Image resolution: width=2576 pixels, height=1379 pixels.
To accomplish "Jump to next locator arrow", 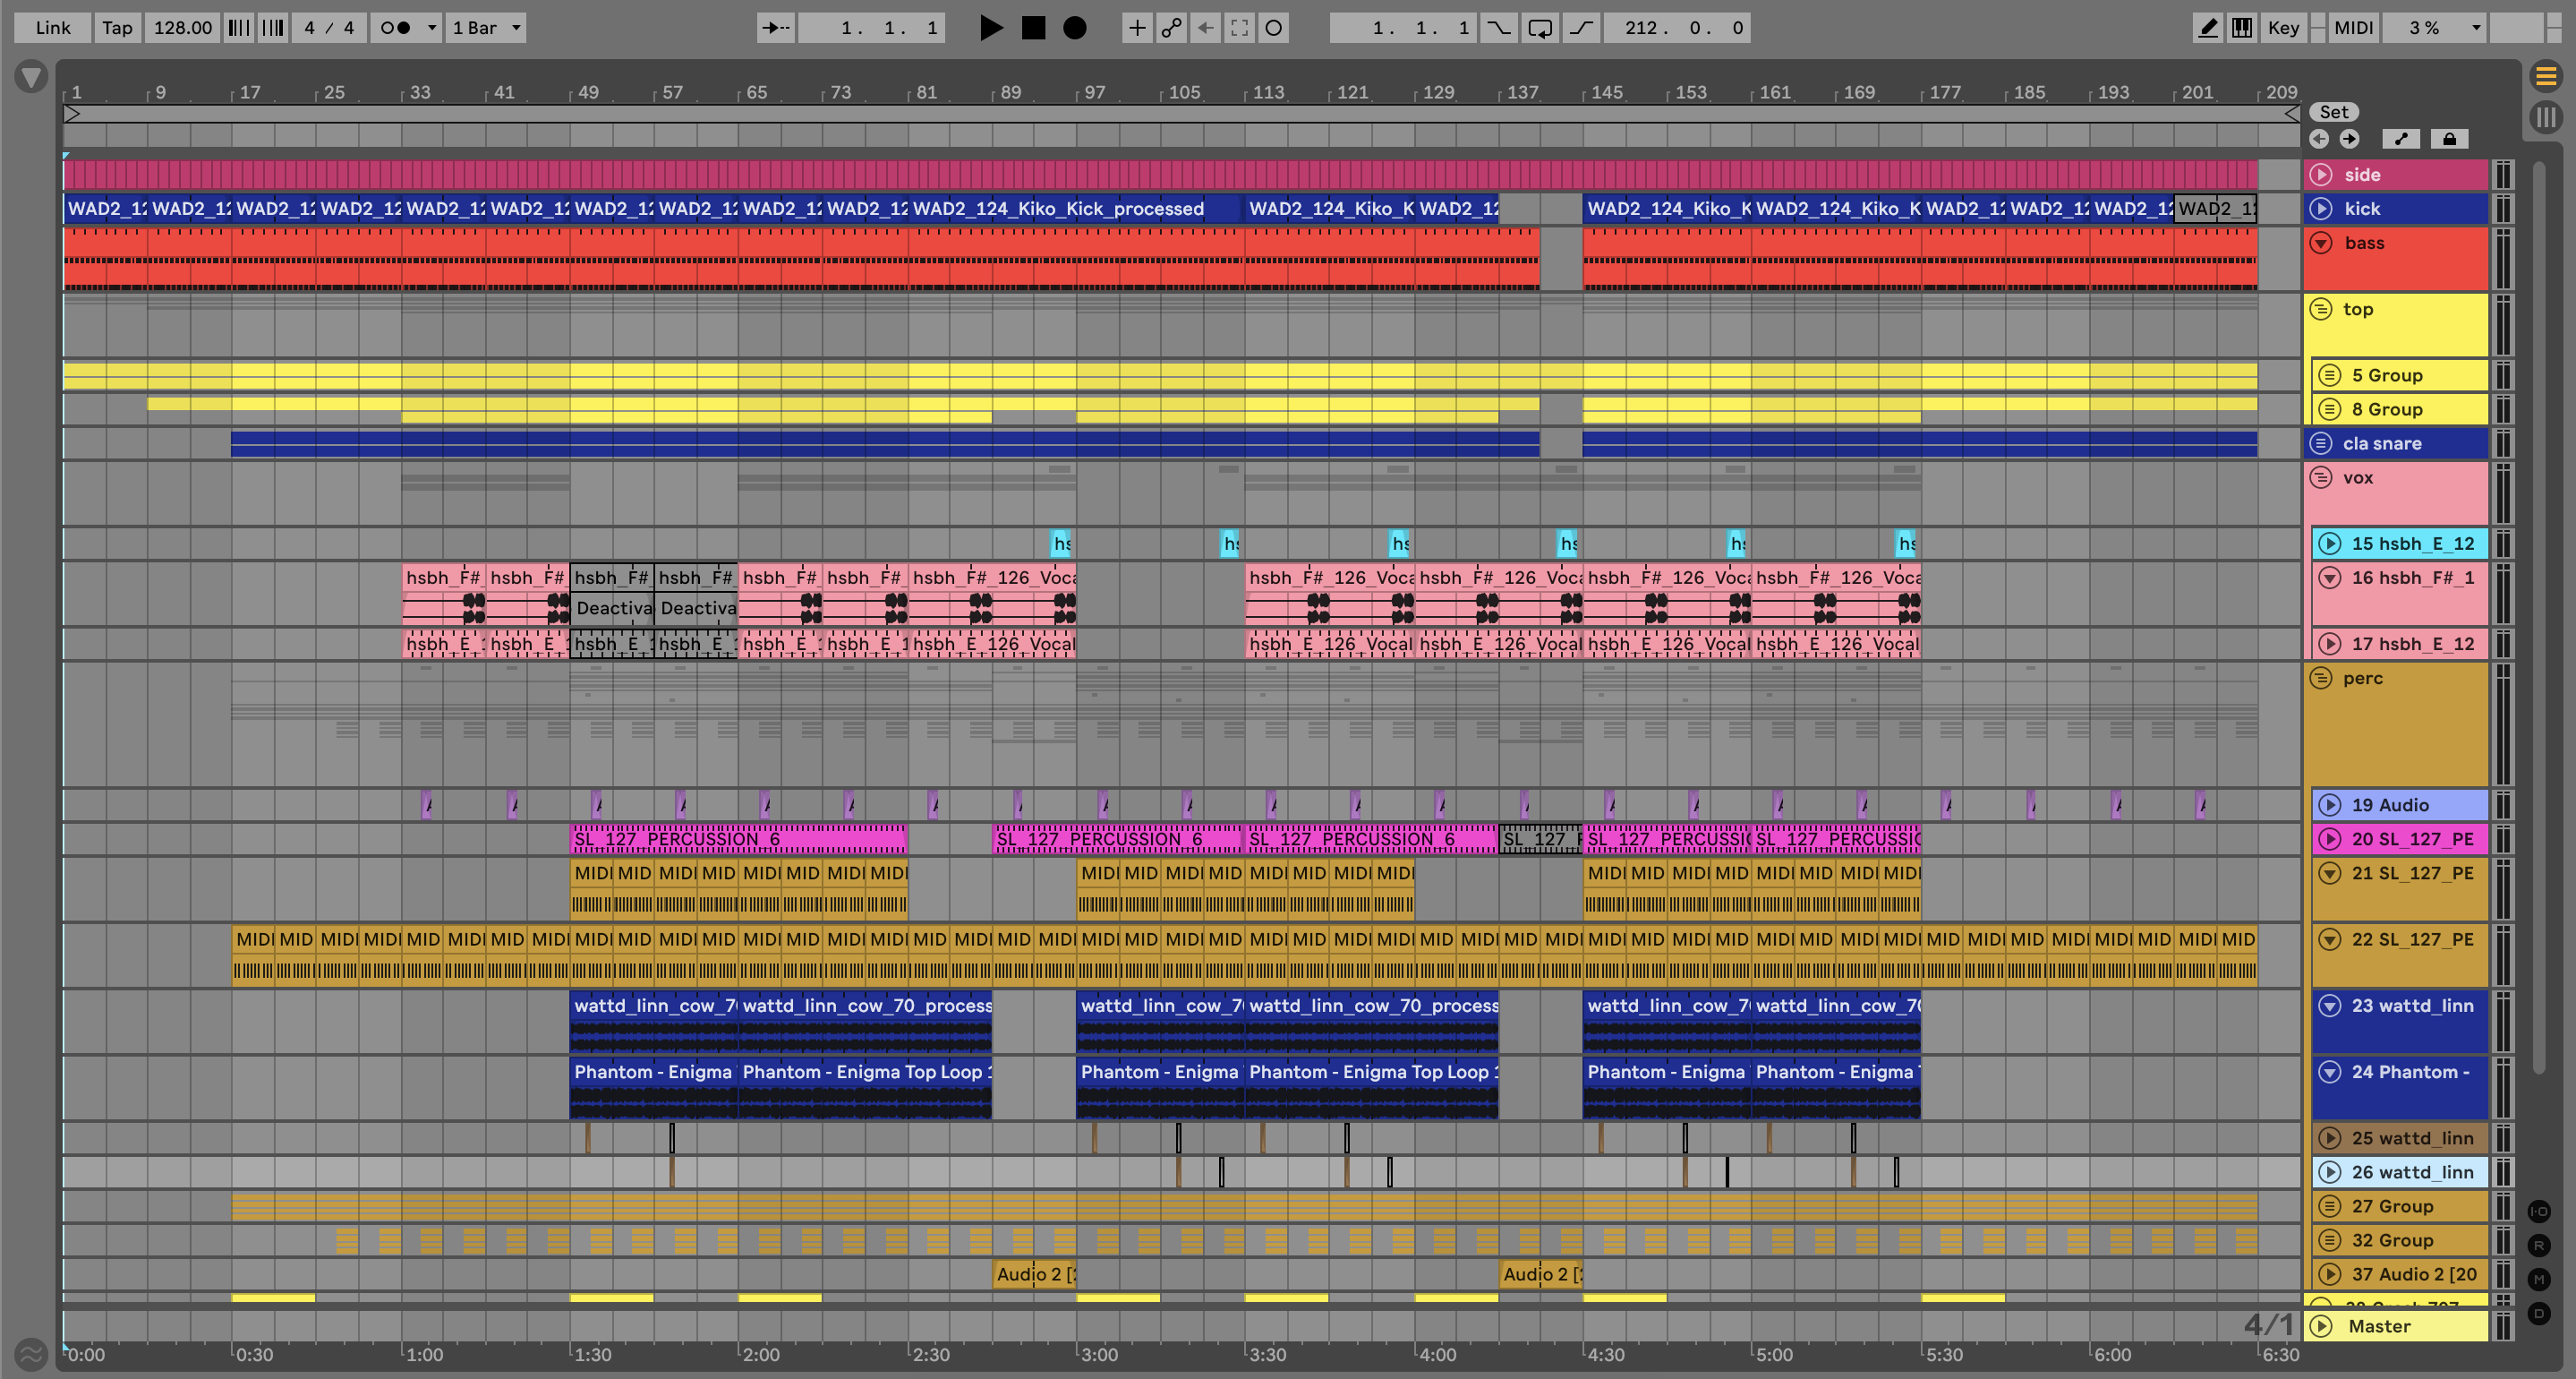I will 2349,139.
